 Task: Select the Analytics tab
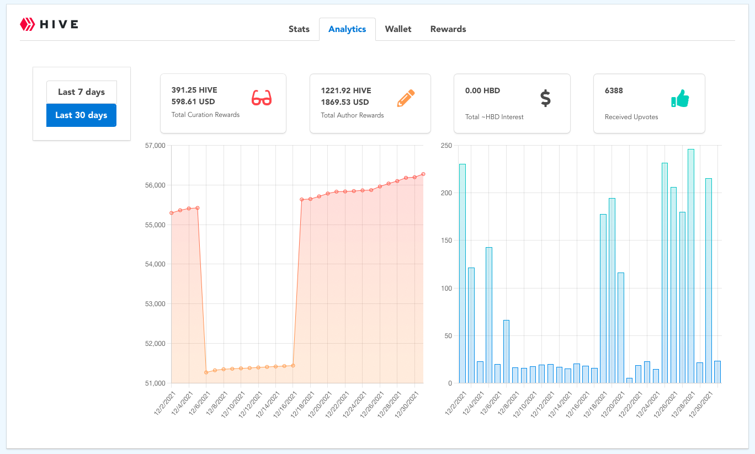click(x=347, y=29)
